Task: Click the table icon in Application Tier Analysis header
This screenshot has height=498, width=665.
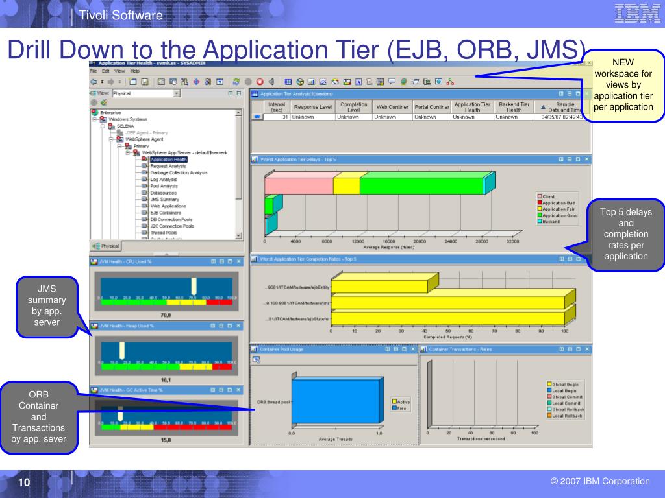Action: tap(255, 94)
